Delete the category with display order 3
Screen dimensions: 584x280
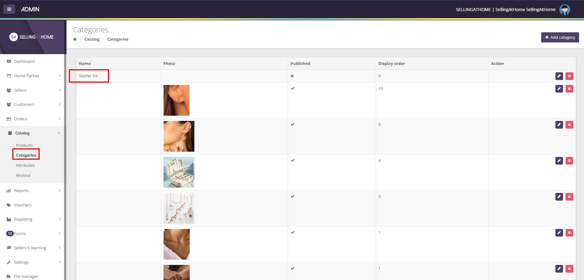(x=569, y=197)
